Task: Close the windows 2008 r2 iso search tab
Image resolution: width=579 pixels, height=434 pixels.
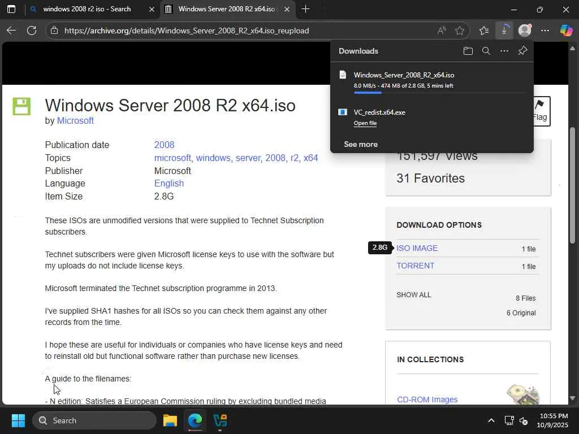Action: point(152,9)
